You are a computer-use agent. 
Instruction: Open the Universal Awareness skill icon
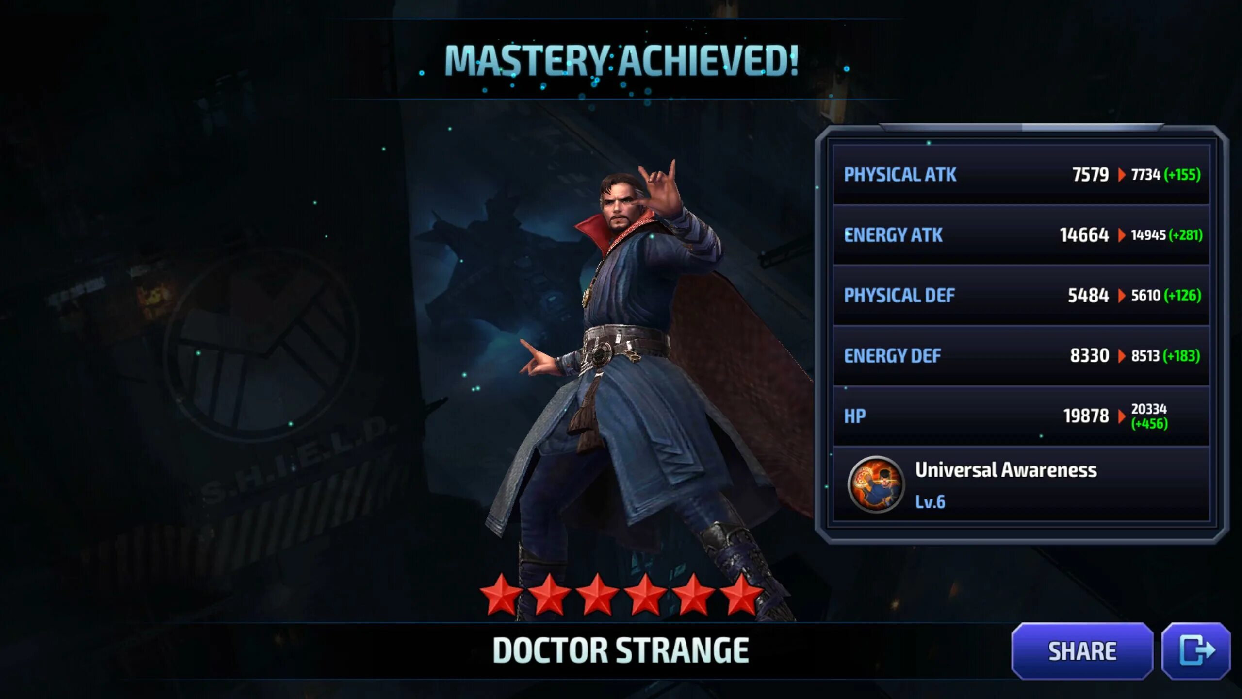coord(876,484)
